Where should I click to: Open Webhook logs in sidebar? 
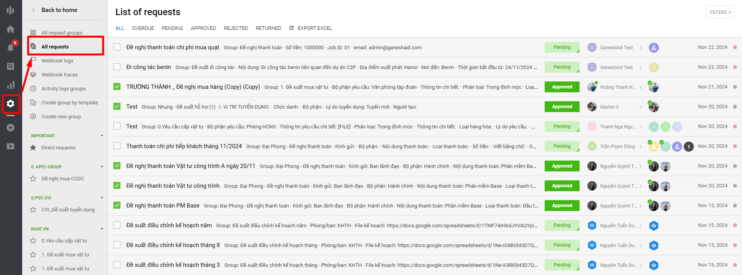[x=57, y=61]
